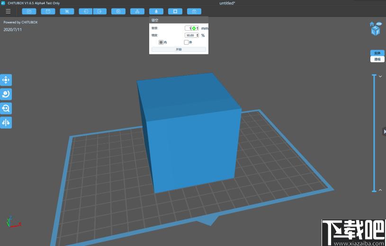Click the vertical layer slider track

pyautogui.click(x=374, y=133)
